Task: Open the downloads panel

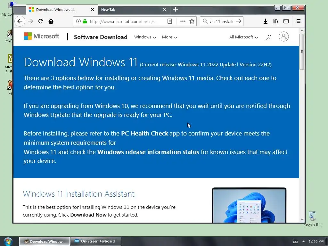Action: click(266, 21)
